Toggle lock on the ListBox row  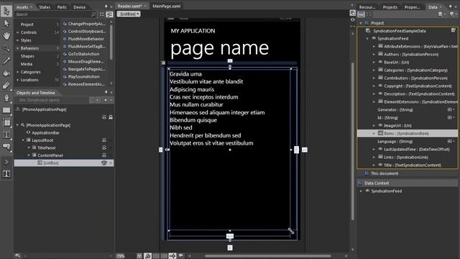111,163
